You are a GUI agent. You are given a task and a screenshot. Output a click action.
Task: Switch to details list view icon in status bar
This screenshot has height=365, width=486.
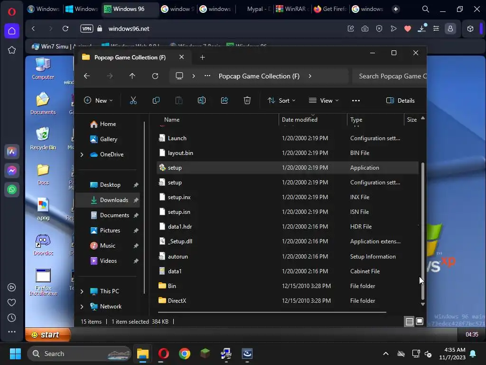tap(409, 322)
